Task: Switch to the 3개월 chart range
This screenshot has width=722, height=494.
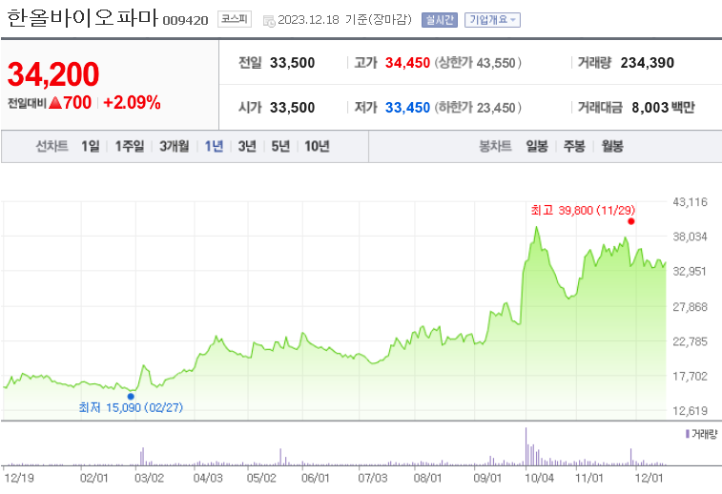Action: coord(174,147)
